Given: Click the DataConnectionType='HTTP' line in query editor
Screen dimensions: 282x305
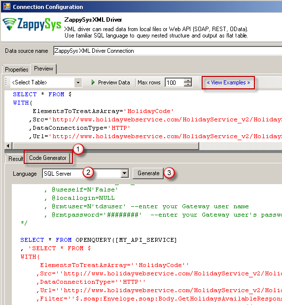Looking at the screenshot, I should (x=79, y=128).
